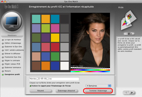Click the white color patch
142x97 pixels.
coord(65,66)
